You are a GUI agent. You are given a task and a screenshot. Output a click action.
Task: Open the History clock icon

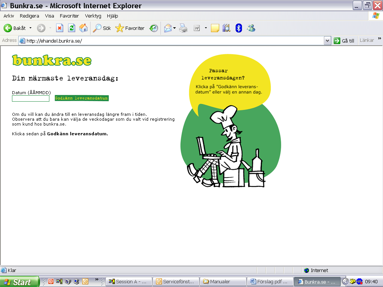point(154,28)
